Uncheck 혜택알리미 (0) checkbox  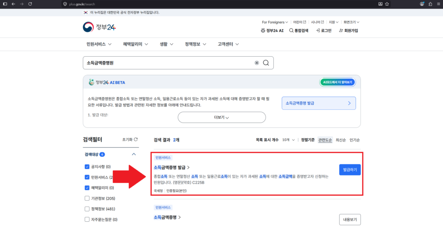(x=87, y=188)
